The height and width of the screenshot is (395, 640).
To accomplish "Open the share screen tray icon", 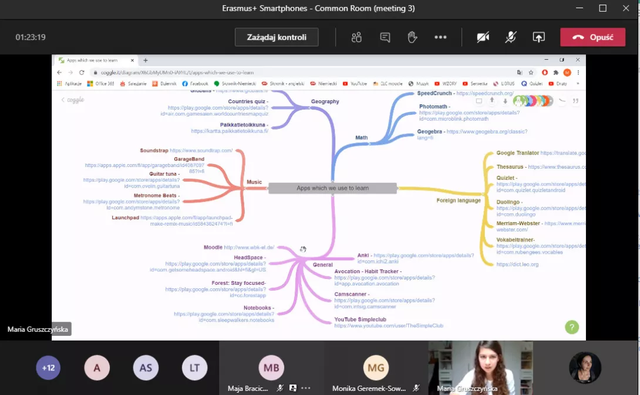I will pyautogui.click(x=538, y=38).
